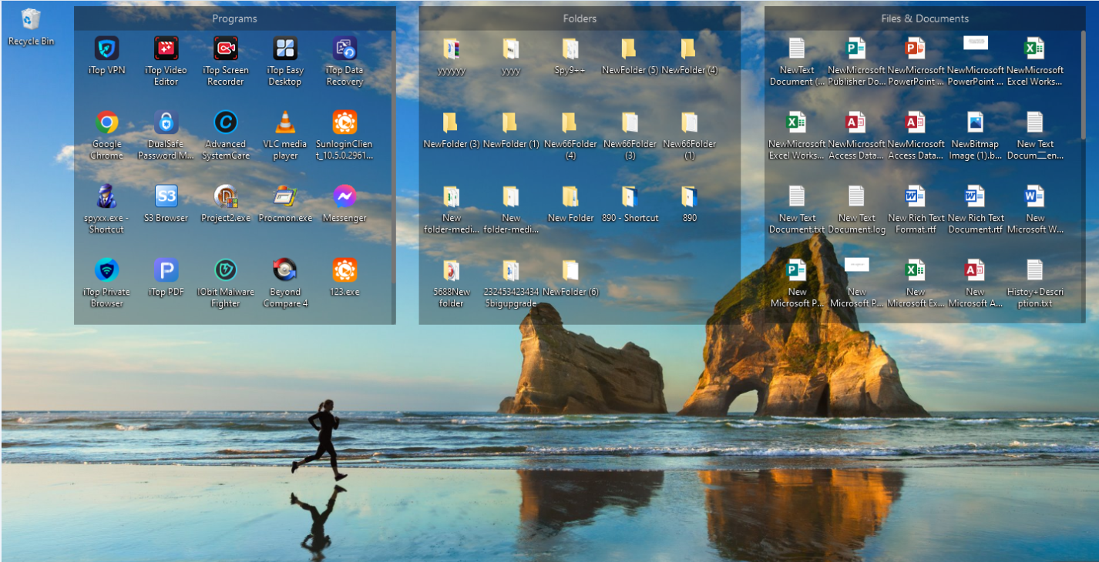1099x562 pixels.
Task: Open the S3 Browser shortcut
Action: (x=166, y=197)
